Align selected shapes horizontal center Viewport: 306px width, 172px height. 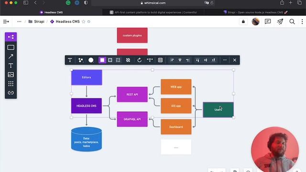[x=180, y=60]
